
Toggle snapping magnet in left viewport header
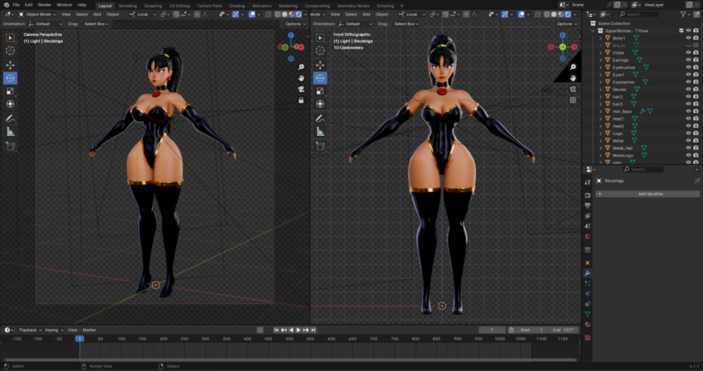pyautogui.click(x=176, y=15)
